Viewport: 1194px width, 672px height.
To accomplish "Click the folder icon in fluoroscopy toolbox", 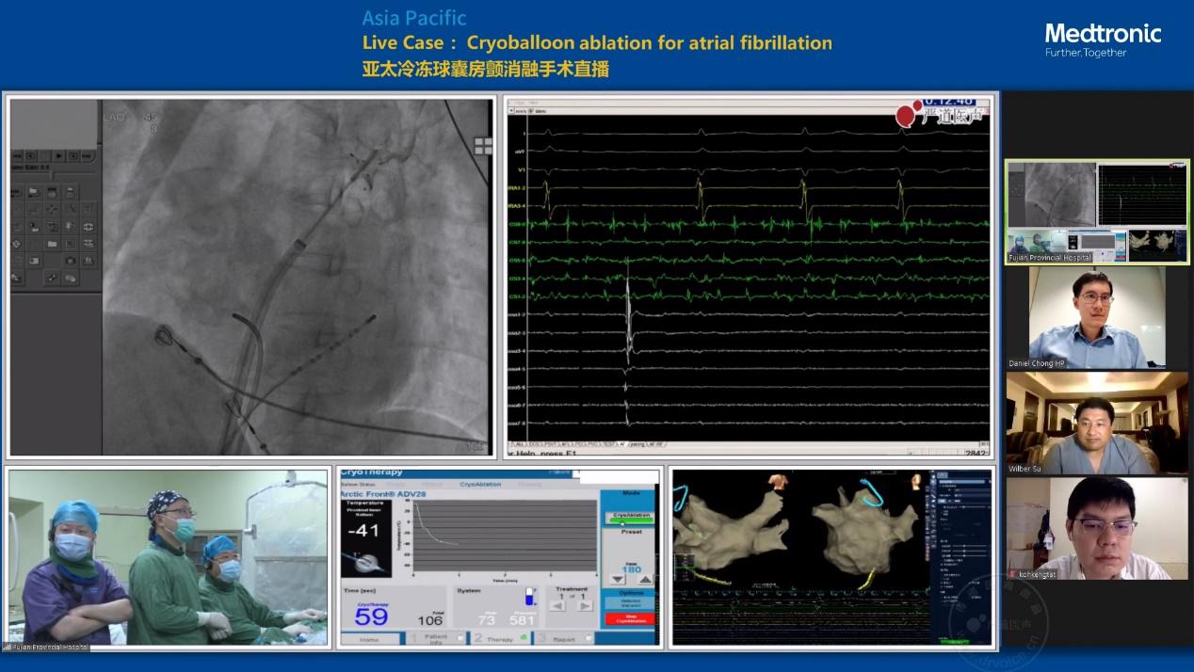I will pos(32,191).
